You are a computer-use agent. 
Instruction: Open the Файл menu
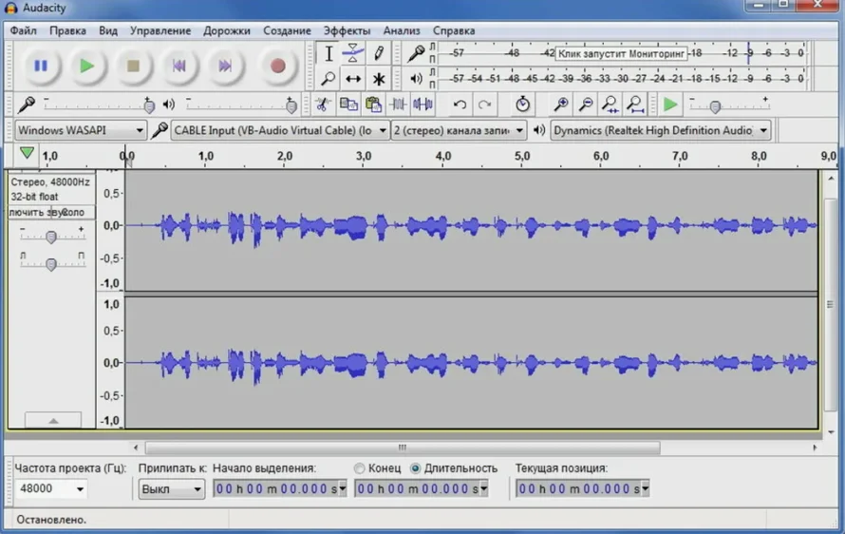point(23,30)
